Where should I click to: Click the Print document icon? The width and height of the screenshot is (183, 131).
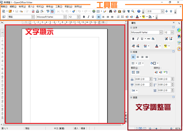(x=37, y=11)
